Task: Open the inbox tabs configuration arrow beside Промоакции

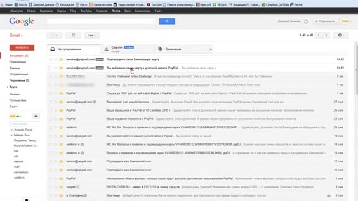Action: [211, 49]
